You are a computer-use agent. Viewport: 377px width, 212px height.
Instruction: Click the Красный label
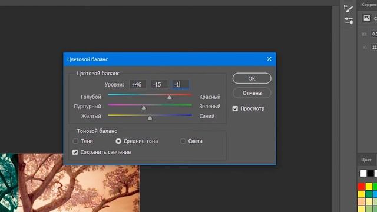pos(210,97)
